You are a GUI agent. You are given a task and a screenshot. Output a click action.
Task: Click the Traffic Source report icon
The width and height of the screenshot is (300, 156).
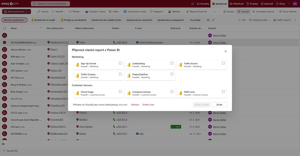180,65
